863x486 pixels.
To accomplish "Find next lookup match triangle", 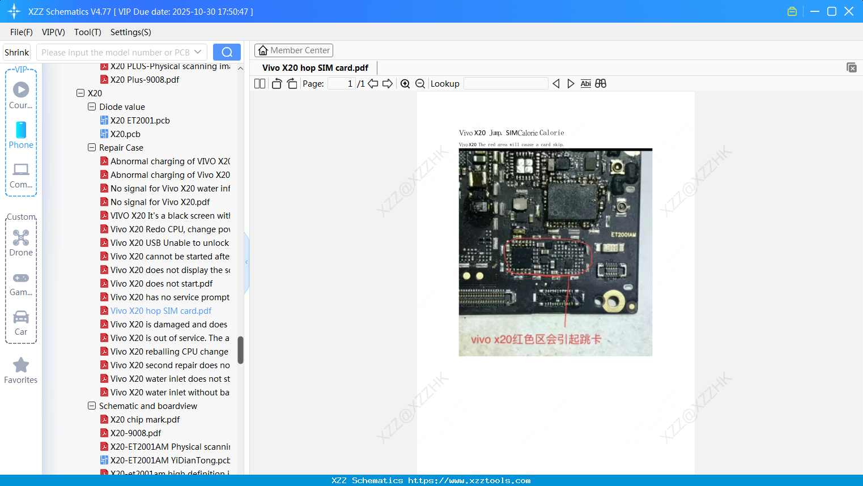I will (x=571, y=84).
